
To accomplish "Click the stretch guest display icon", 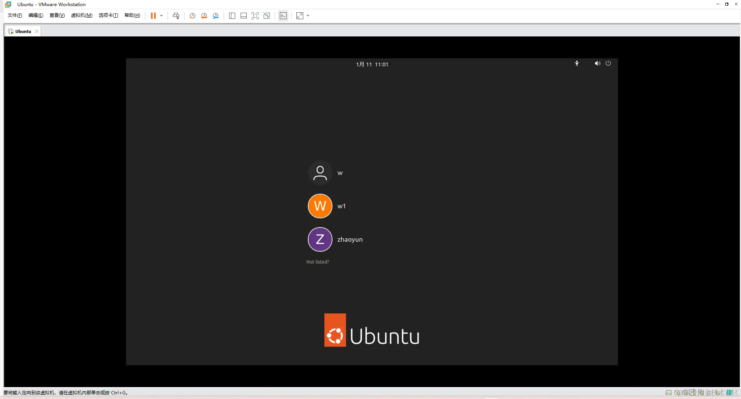I will (300, 16).
